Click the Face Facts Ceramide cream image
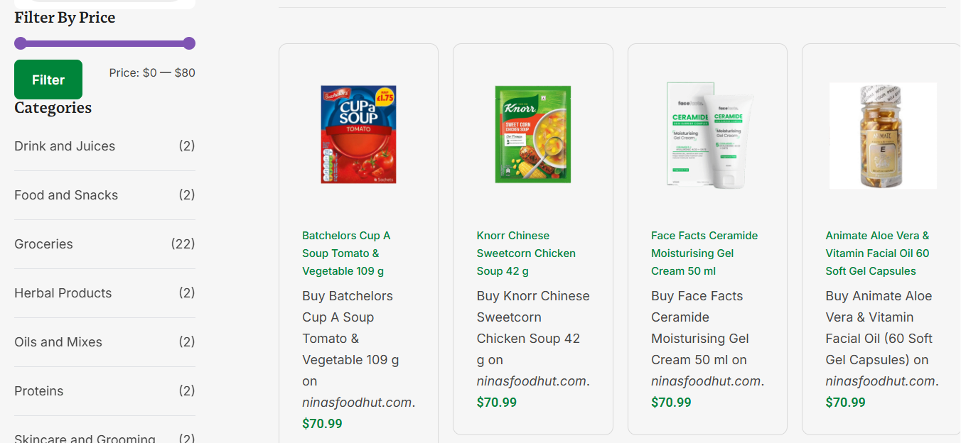This screenshot has height=443, width=961. point(707,135)
